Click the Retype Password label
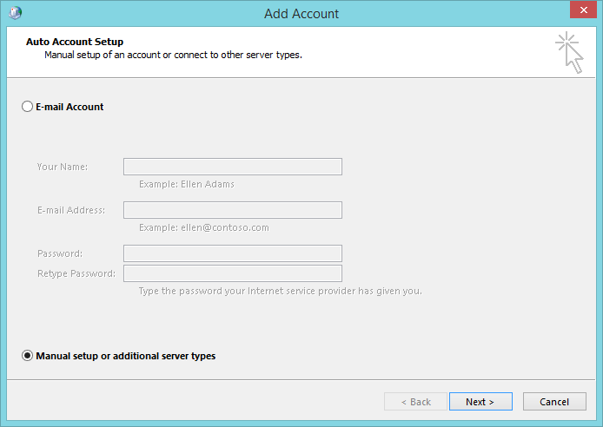This screenshot has width=603, height=427. click(76, 273)
